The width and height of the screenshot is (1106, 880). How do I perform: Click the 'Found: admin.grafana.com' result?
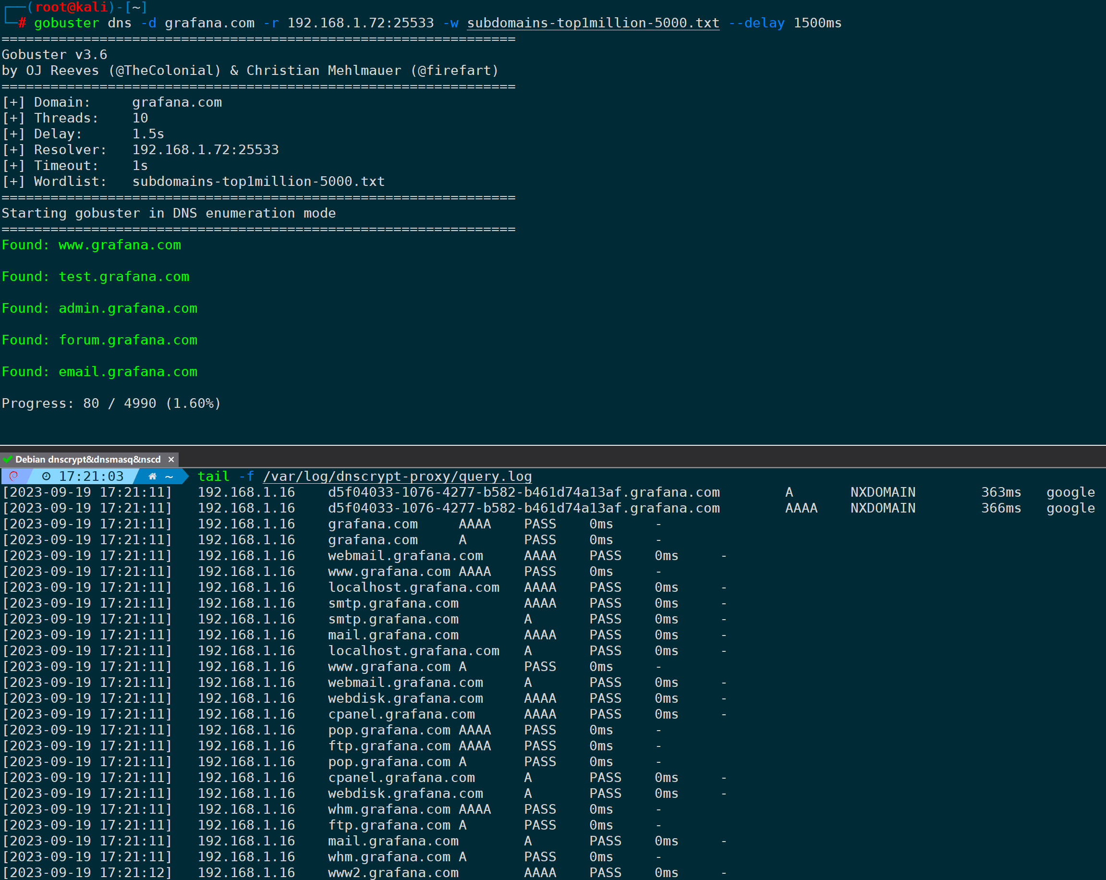click(x=99, y=308)
